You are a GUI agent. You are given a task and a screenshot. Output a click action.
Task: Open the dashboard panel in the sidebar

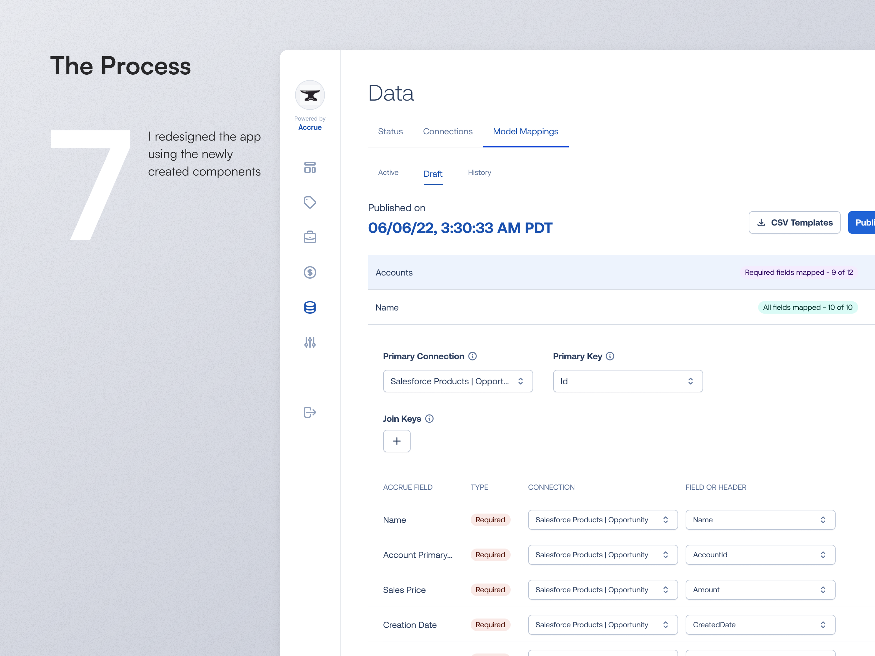pos(310,168)
